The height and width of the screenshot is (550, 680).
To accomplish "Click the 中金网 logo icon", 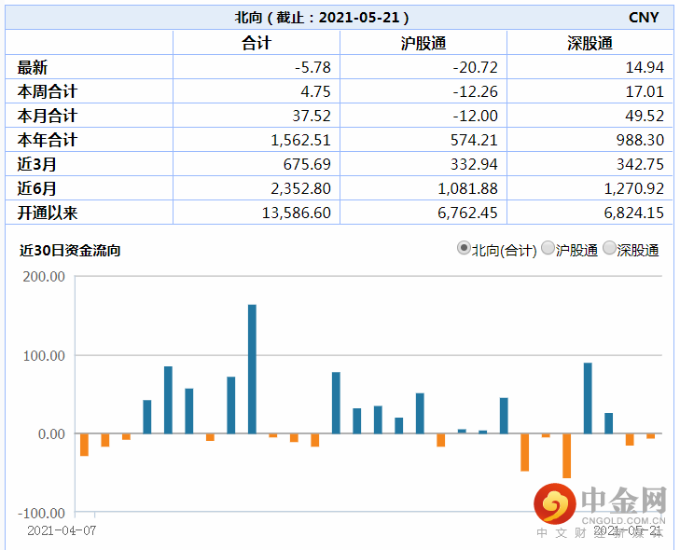I will (554, 503).
